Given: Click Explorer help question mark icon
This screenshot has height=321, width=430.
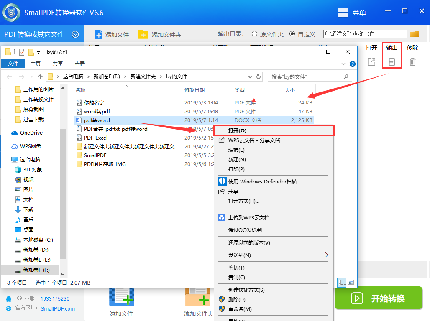Looking at the screenshot, I should (x=353, y=64).
